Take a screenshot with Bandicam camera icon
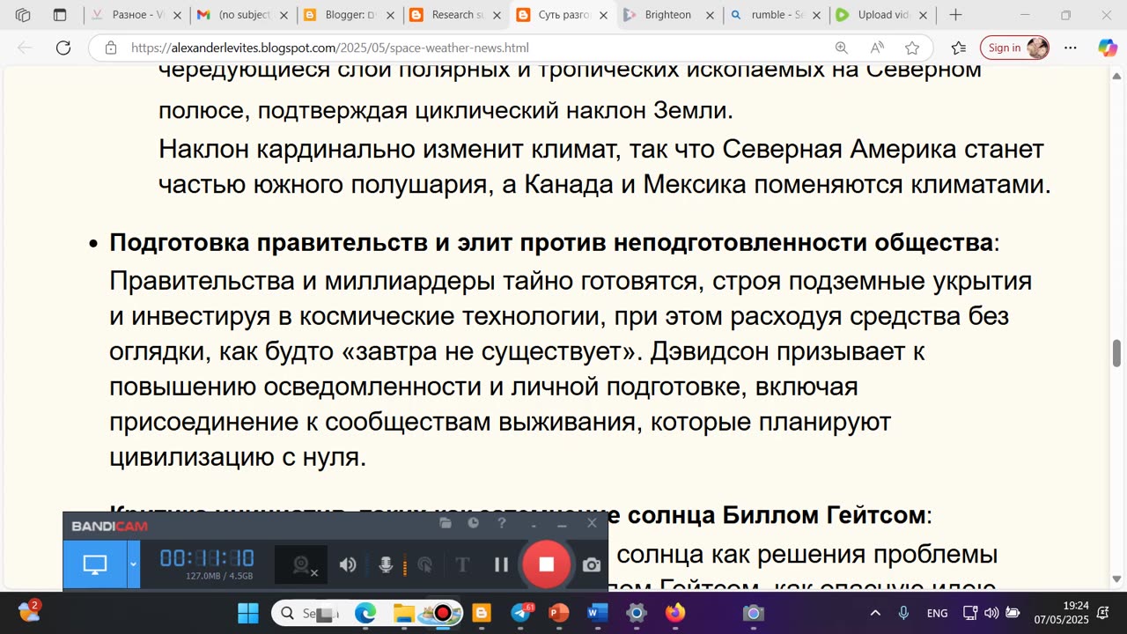The height and width of the screenshot is (634, 1127). tap(592, 564)
